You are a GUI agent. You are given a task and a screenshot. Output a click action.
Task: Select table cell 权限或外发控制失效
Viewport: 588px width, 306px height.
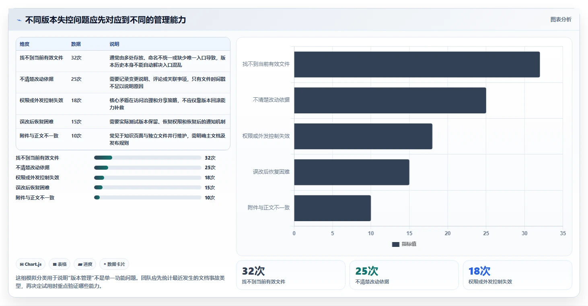pos(41,101)
